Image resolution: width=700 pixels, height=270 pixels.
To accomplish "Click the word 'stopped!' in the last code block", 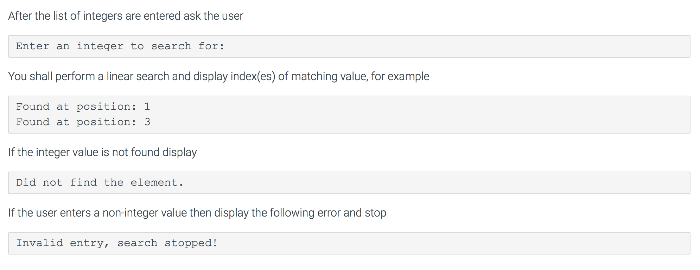I will tap(191, 243).
